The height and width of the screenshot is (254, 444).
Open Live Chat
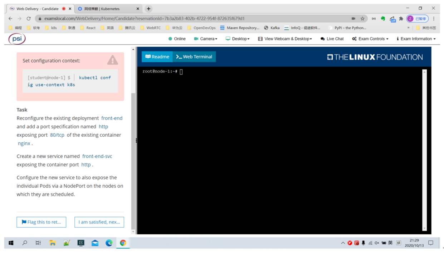click(x=332, y=39)
